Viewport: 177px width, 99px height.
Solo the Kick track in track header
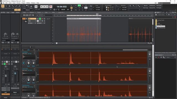coord(40,19)
